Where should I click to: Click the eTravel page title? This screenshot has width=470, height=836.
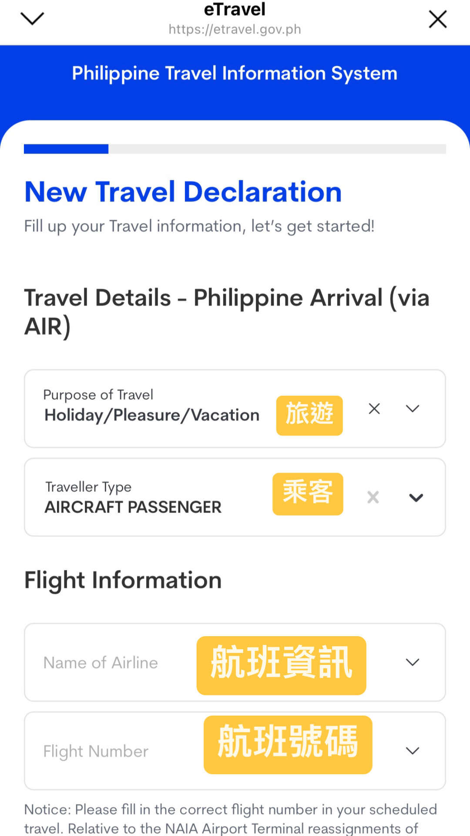235,9
